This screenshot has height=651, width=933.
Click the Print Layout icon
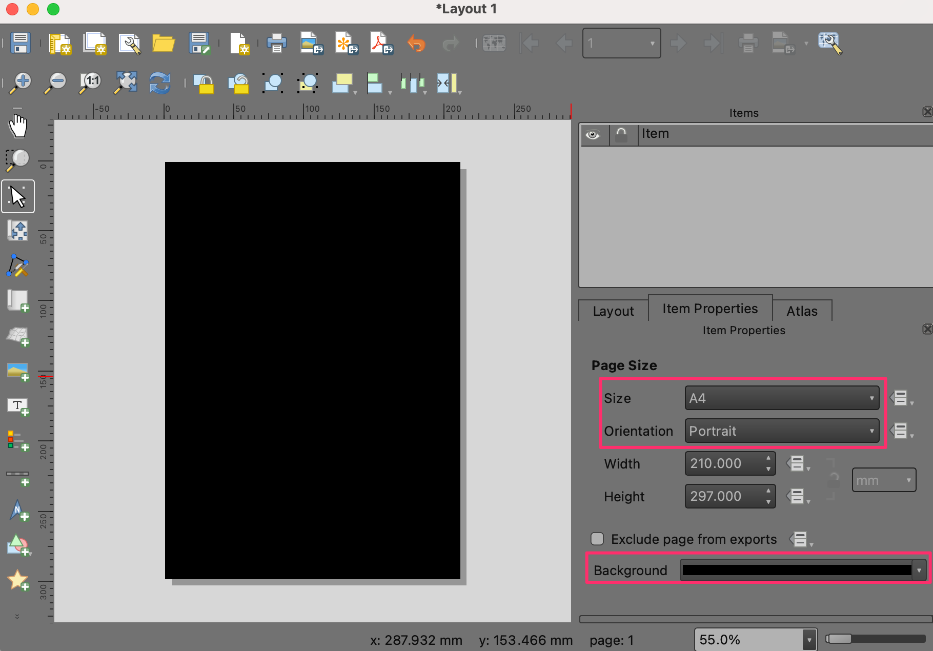[x=276, y=43]
